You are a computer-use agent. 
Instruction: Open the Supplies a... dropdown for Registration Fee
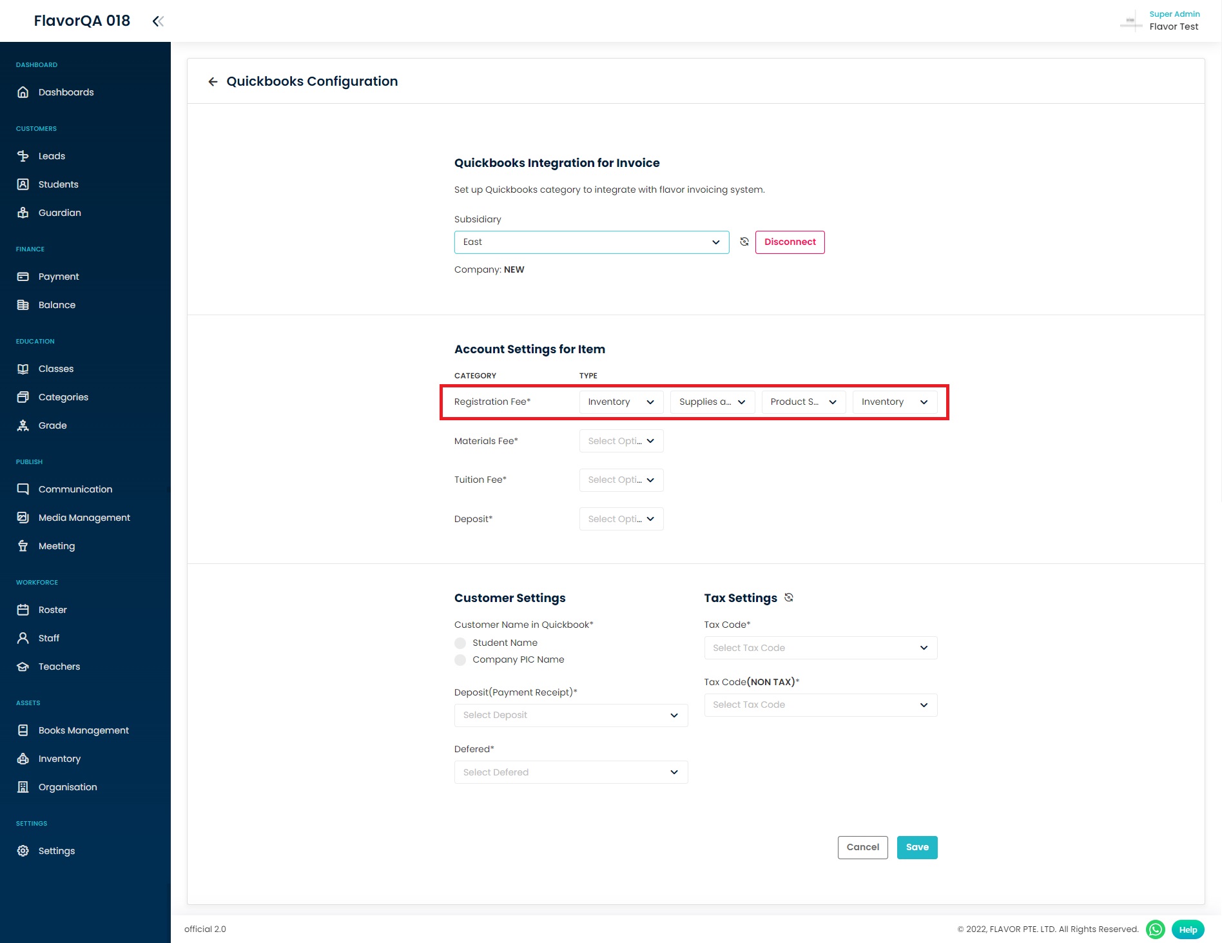point(713,402)
